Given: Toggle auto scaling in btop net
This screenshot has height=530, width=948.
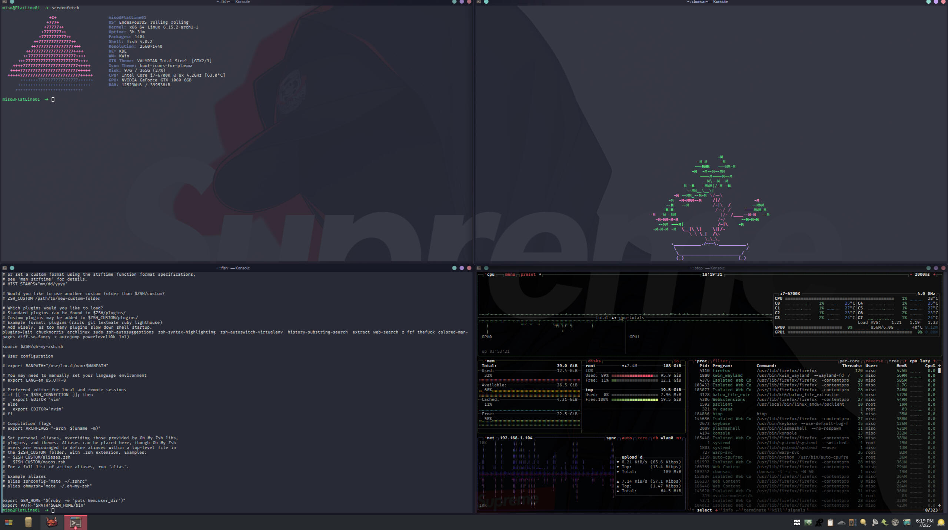Looking at the screenshot, I should tap(626, 438).
